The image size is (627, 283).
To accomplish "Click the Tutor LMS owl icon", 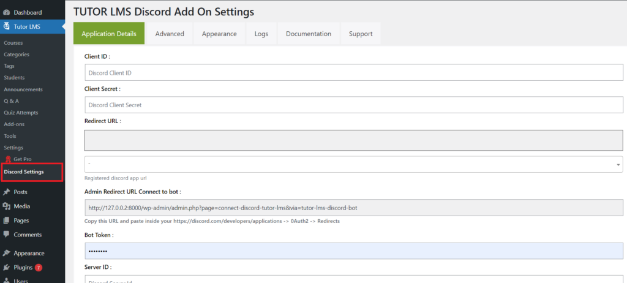I will [6, 27].
